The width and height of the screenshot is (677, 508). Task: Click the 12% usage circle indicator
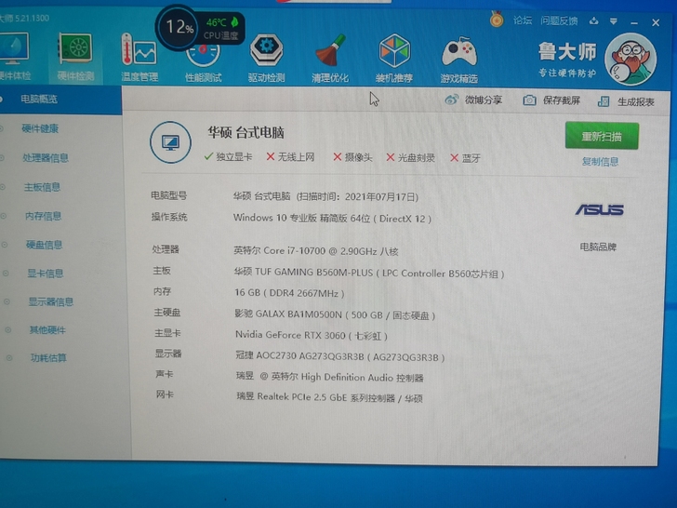point(179,28)
